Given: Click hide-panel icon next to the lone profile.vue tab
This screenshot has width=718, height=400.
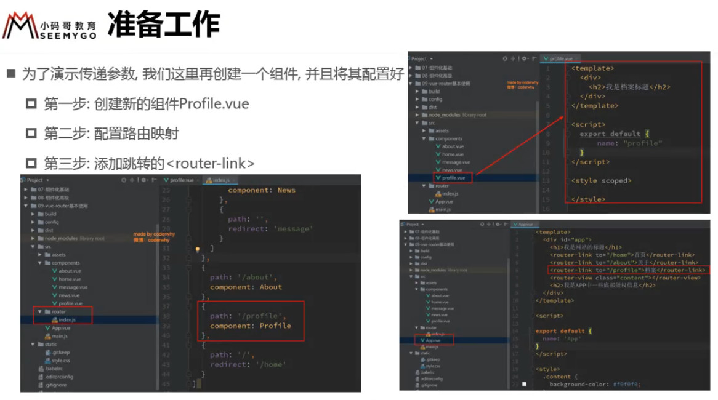Looking at the screenshot, I should [x=534, y=58].
